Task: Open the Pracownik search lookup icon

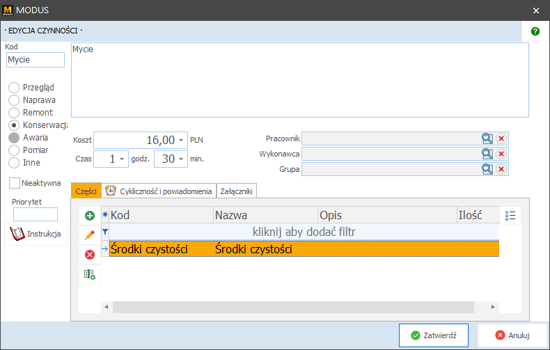Action: 487,138
